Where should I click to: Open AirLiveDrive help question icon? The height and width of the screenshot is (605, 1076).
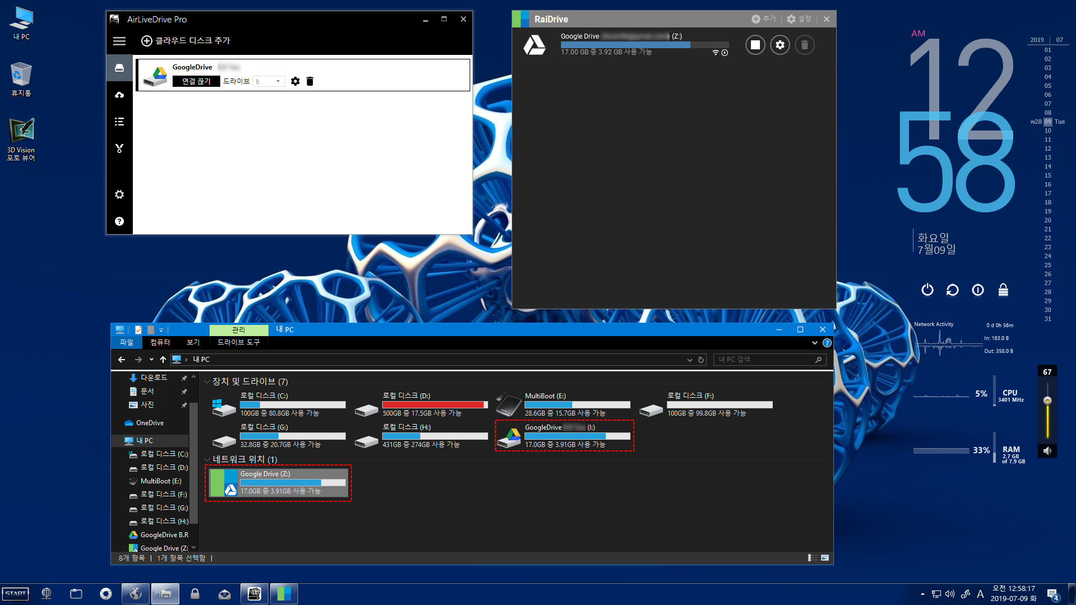point(119,221)
